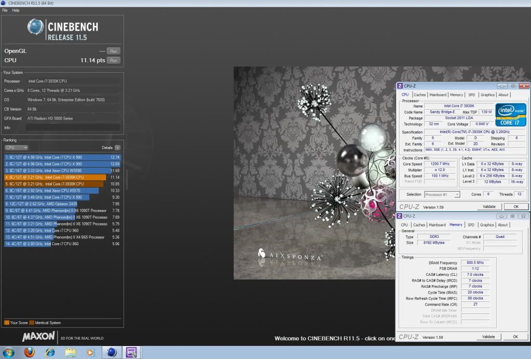The image size is (531, 359).
Task: Select ranking row 12 Core i7 CPU 960
Action: pos(62,230)
